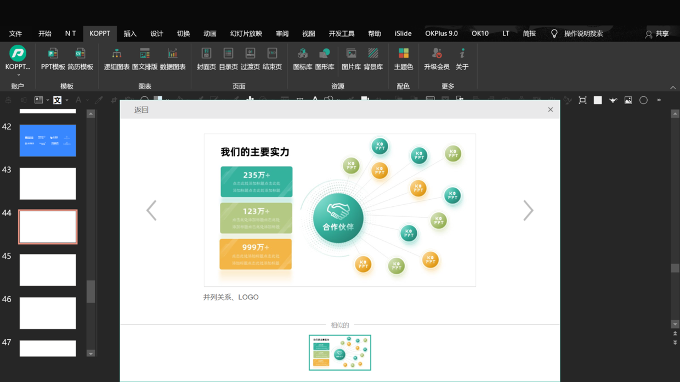Open PPT模板 template library
The height and width of the screenshot is (382, 680).
(53, 59)
